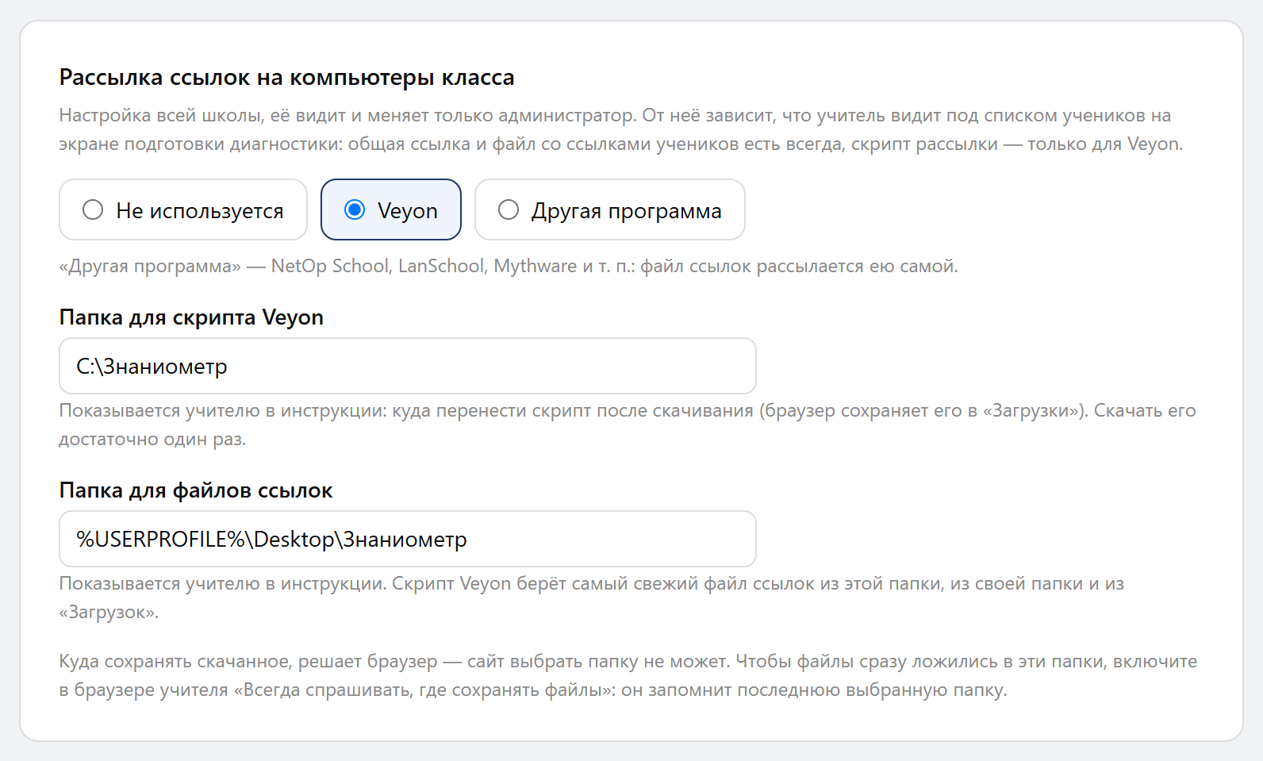Click heading «Рассылка ссылок на компьютеры класса»

tap(286, 78)
